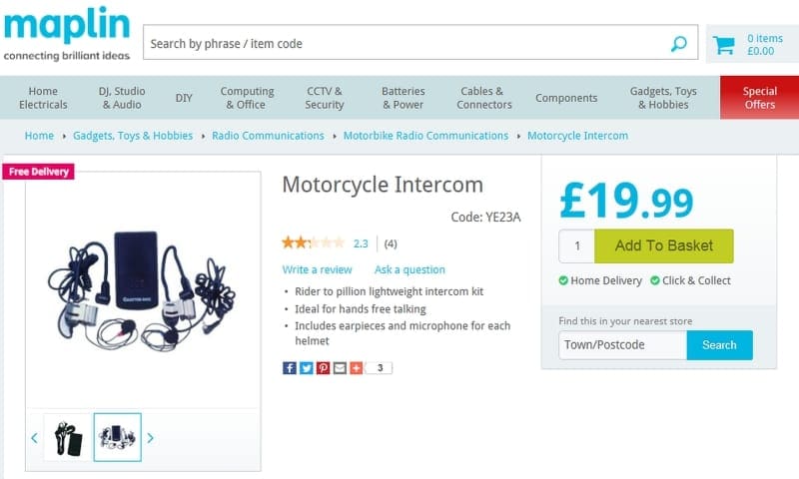Image resolution: width=799 pixels, height=479 pixels.
Task: Pin product on Pinterest
Action: (323, 367)
